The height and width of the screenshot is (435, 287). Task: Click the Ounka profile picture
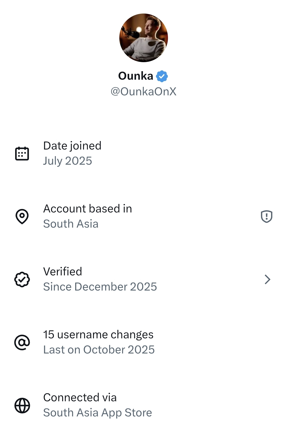143,38
